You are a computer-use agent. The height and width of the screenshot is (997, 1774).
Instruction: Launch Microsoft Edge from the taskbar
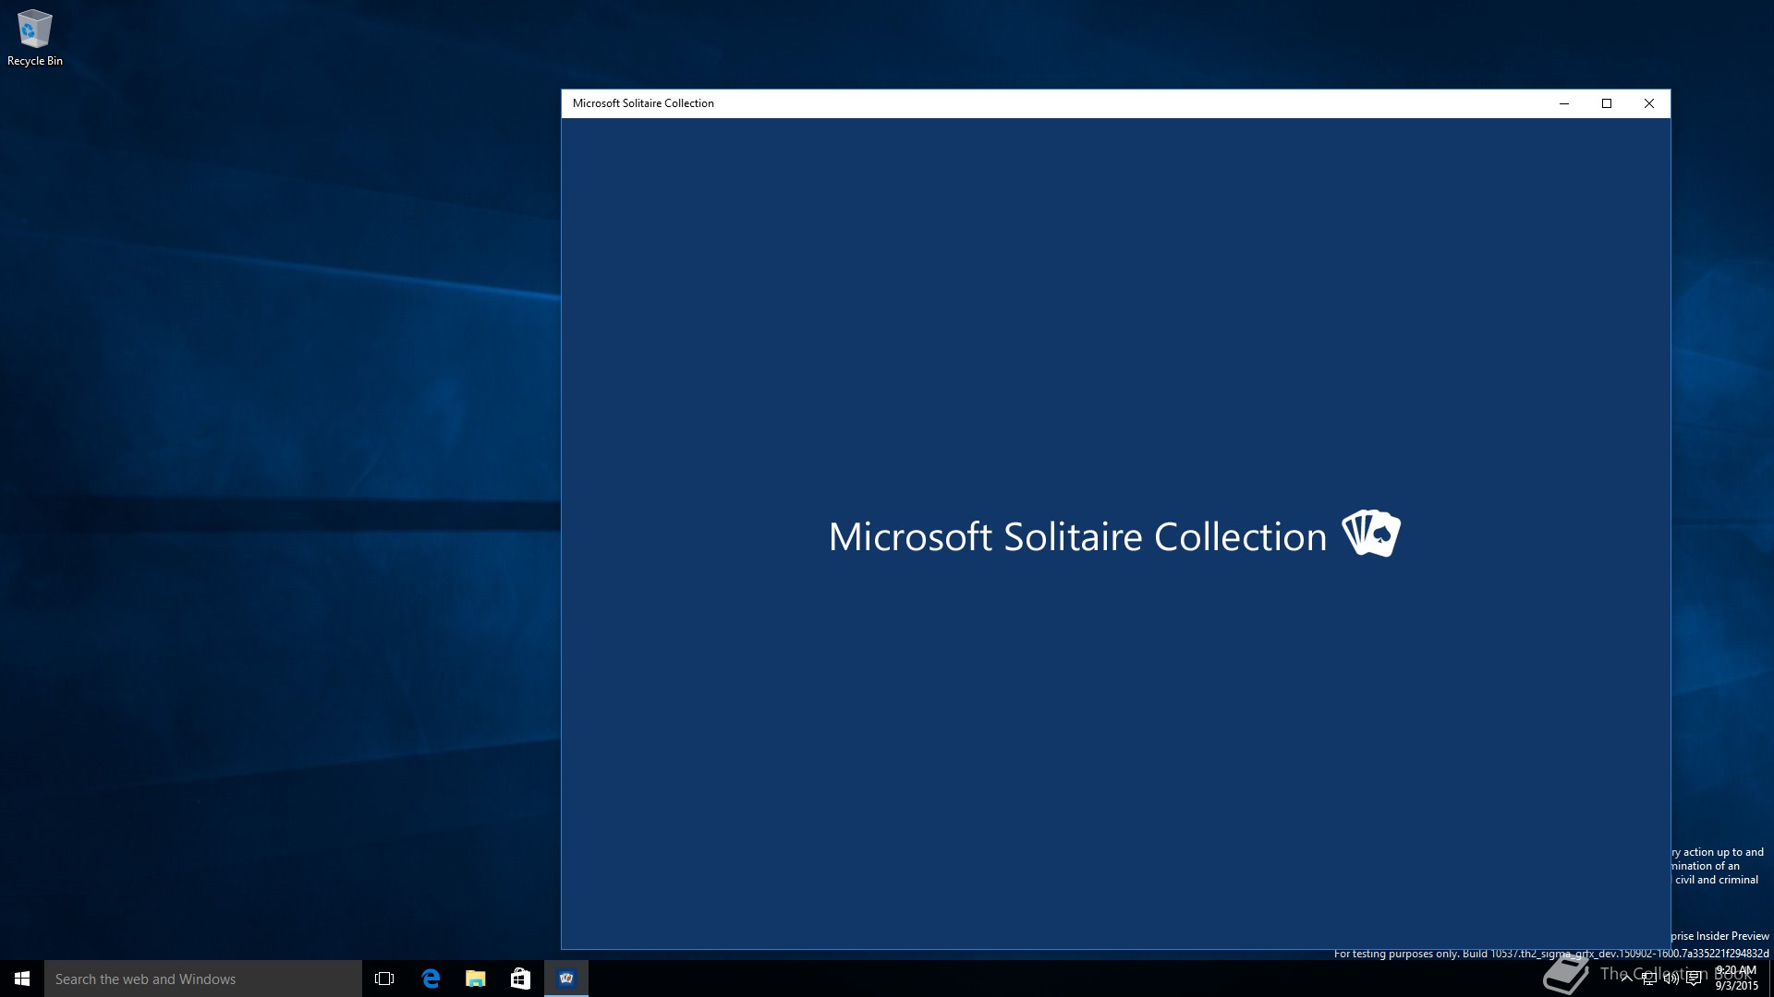pos(431,979)
